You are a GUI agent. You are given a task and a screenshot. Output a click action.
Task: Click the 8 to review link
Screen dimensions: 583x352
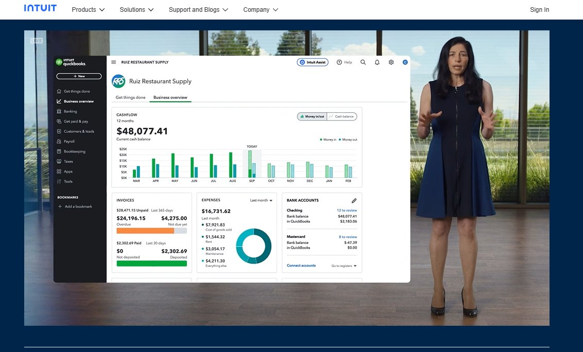point(348,237)
